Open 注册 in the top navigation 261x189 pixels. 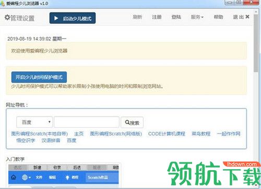pyautogui.click(x=157, y=17)
